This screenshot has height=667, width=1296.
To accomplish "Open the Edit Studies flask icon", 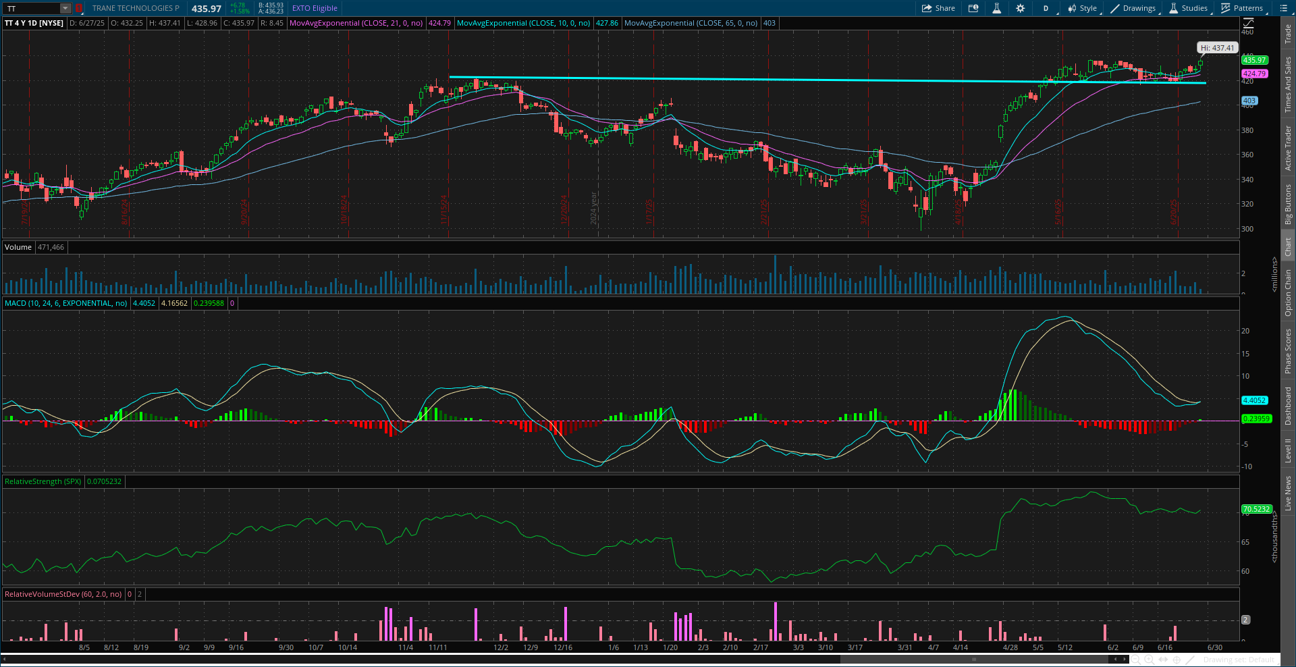I will (996, 8).
